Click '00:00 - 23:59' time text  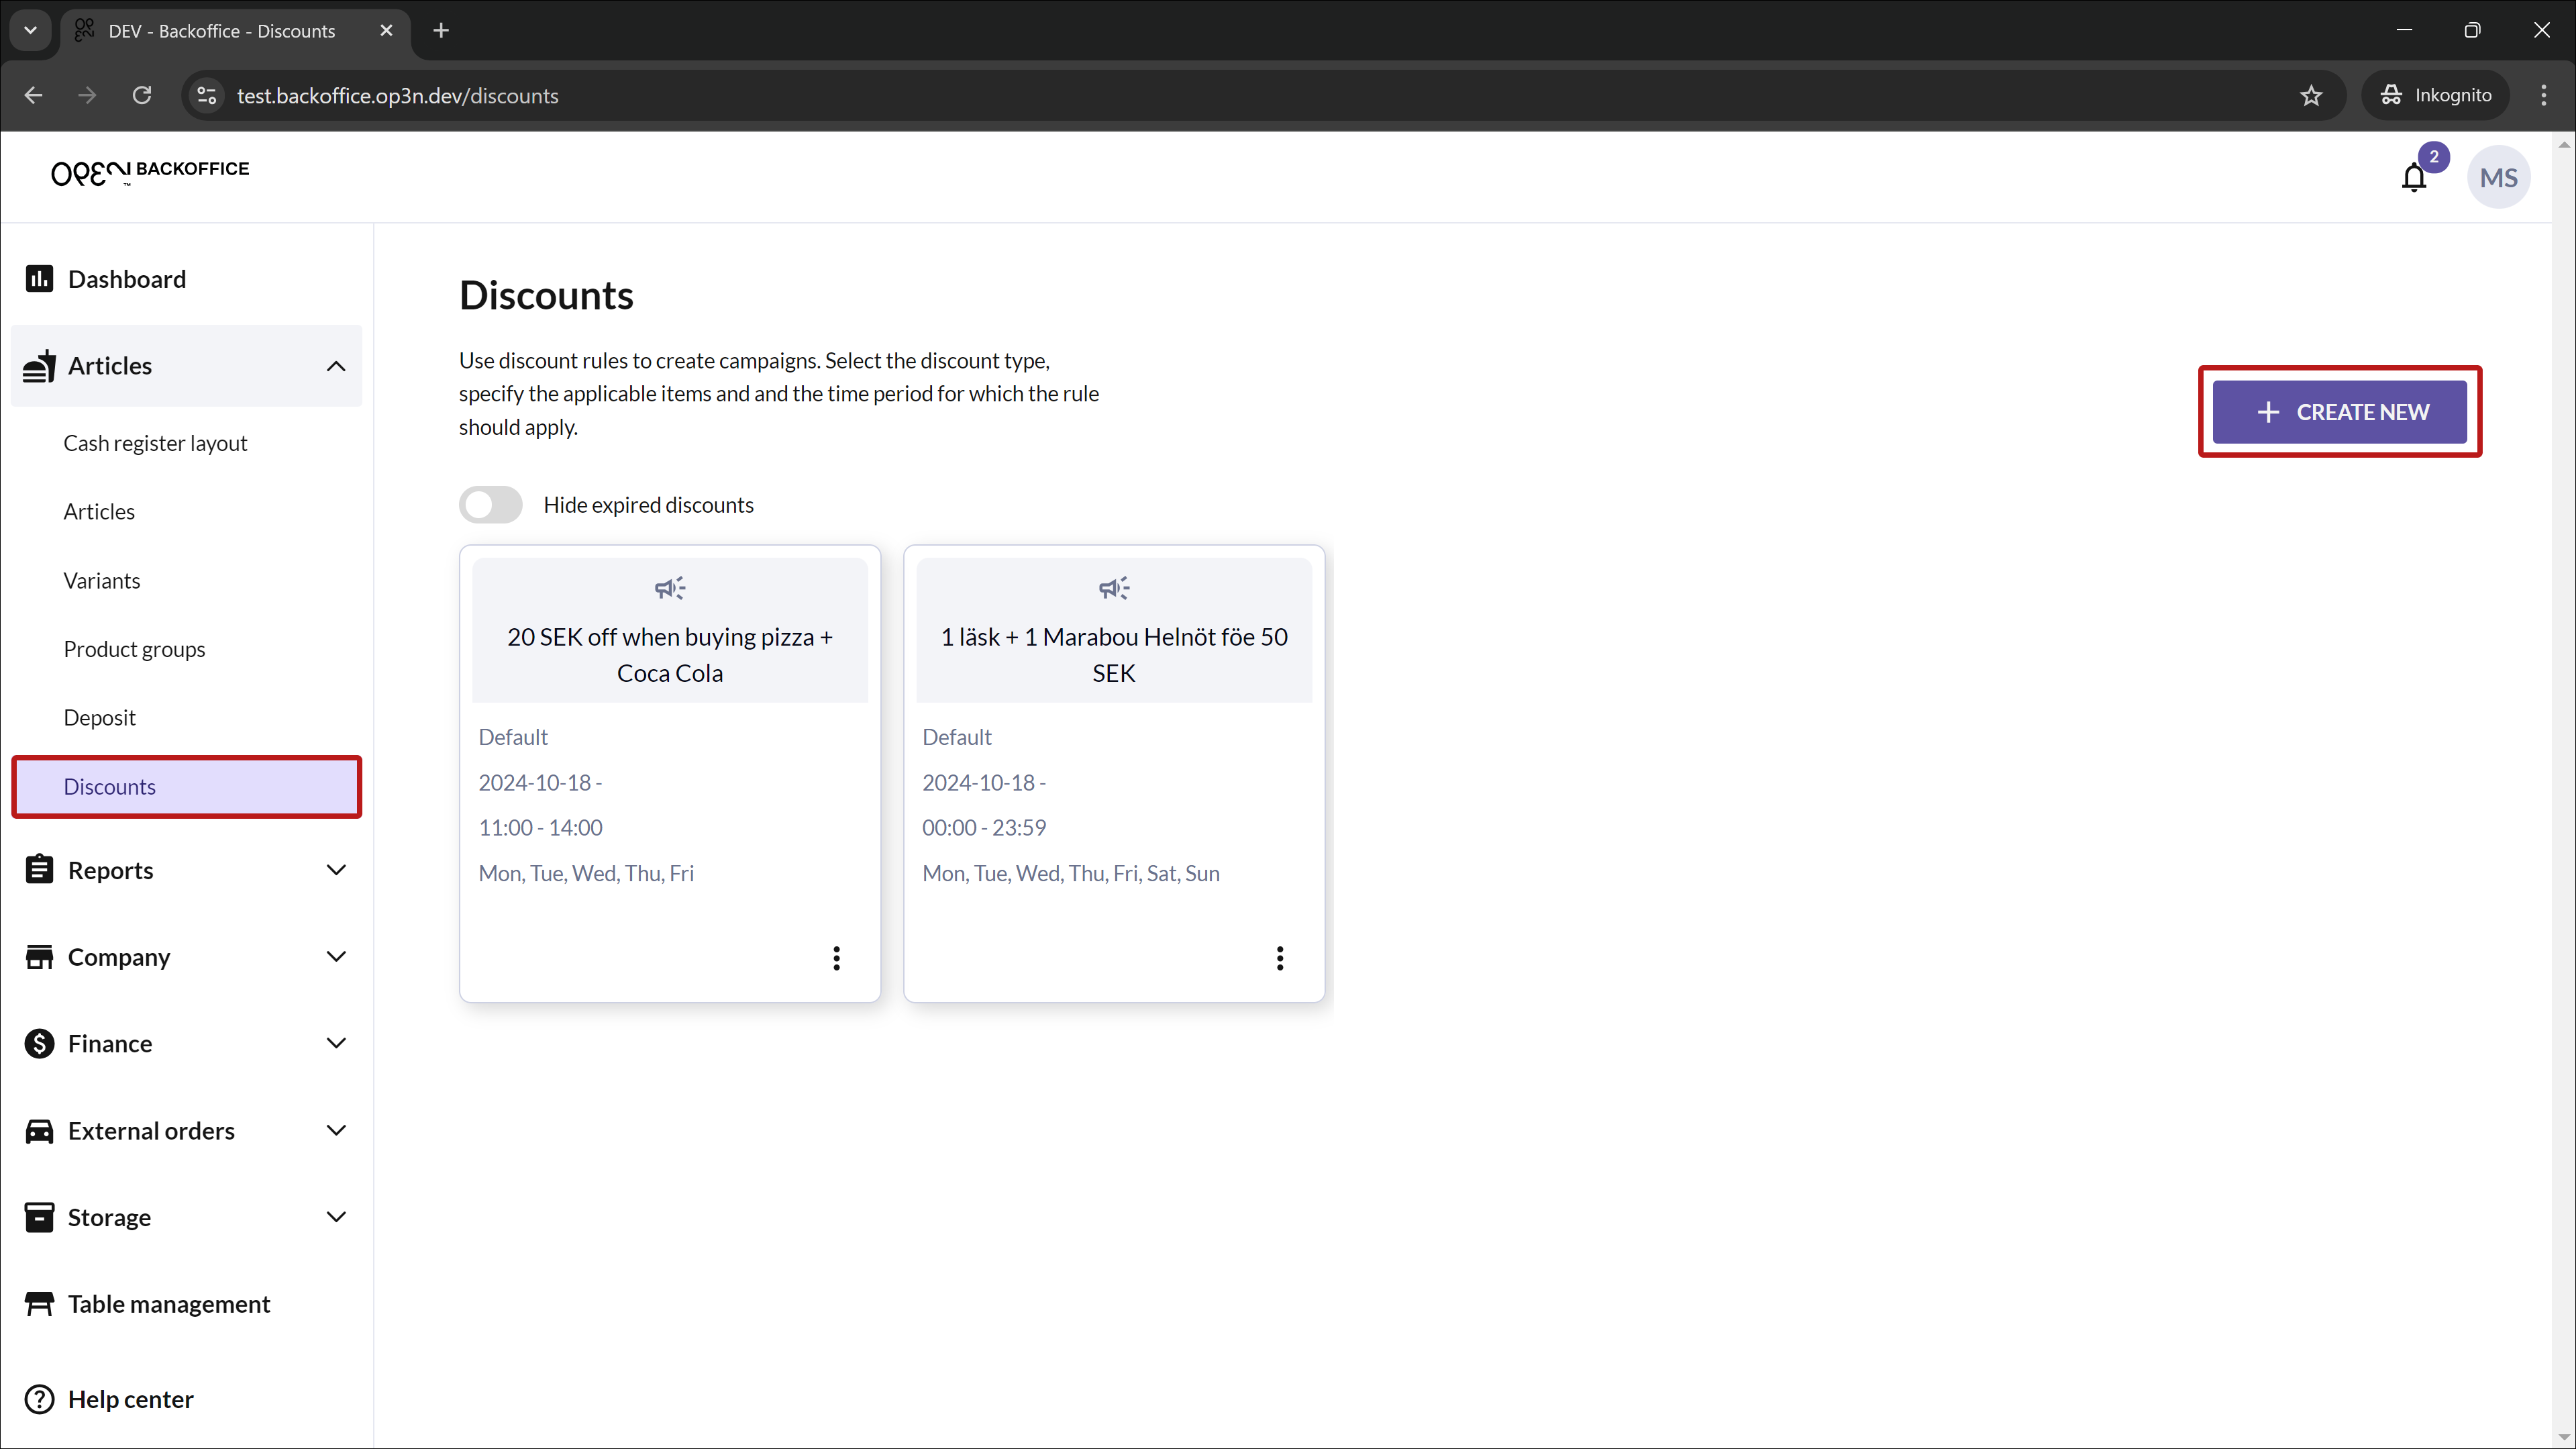[x=984, y=828]
